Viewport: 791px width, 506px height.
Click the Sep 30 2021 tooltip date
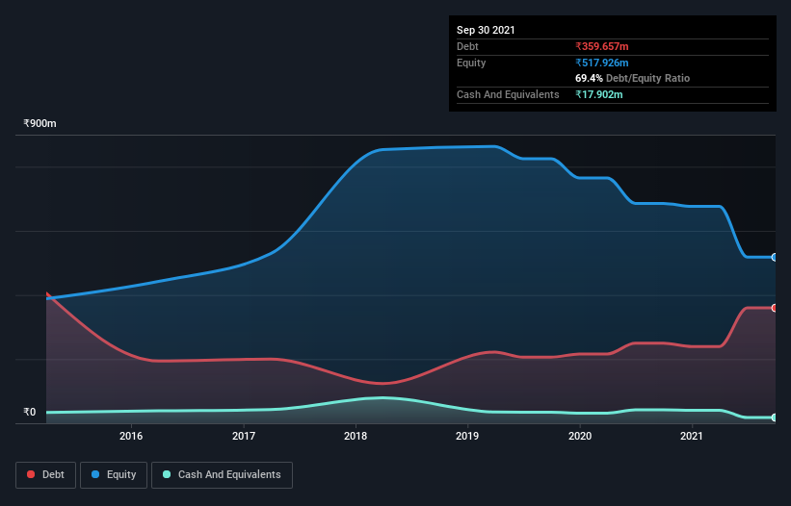[486, 30]
